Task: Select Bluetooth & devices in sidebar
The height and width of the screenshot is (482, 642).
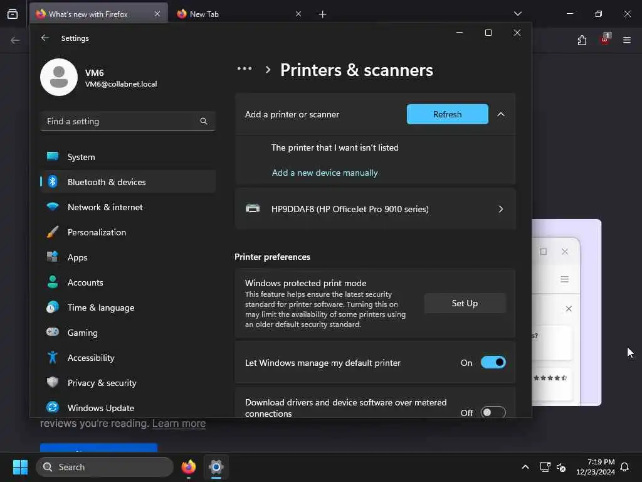Action: [128, 181]
